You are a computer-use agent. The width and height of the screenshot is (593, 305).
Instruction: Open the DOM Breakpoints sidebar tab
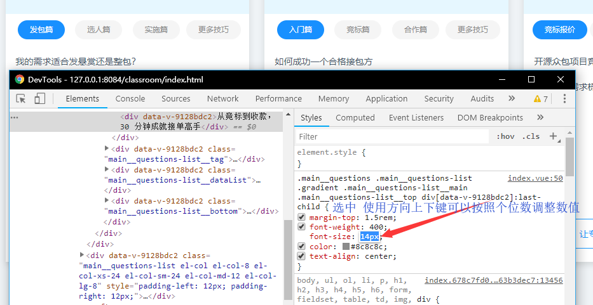point(490,118)
